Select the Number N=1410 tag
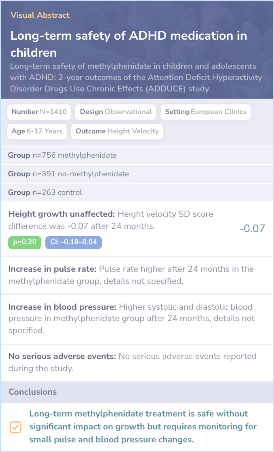The height and width of the screenshot is (452, 274). [x=39, y=112]
